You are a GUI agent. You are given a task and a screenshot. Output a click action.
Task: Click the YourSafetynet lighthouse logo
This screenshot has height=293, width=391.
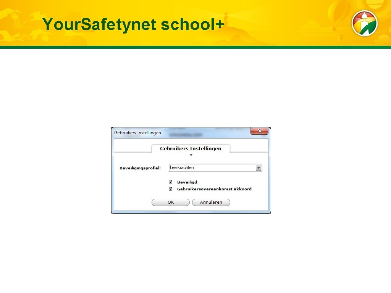coord(365,23)
